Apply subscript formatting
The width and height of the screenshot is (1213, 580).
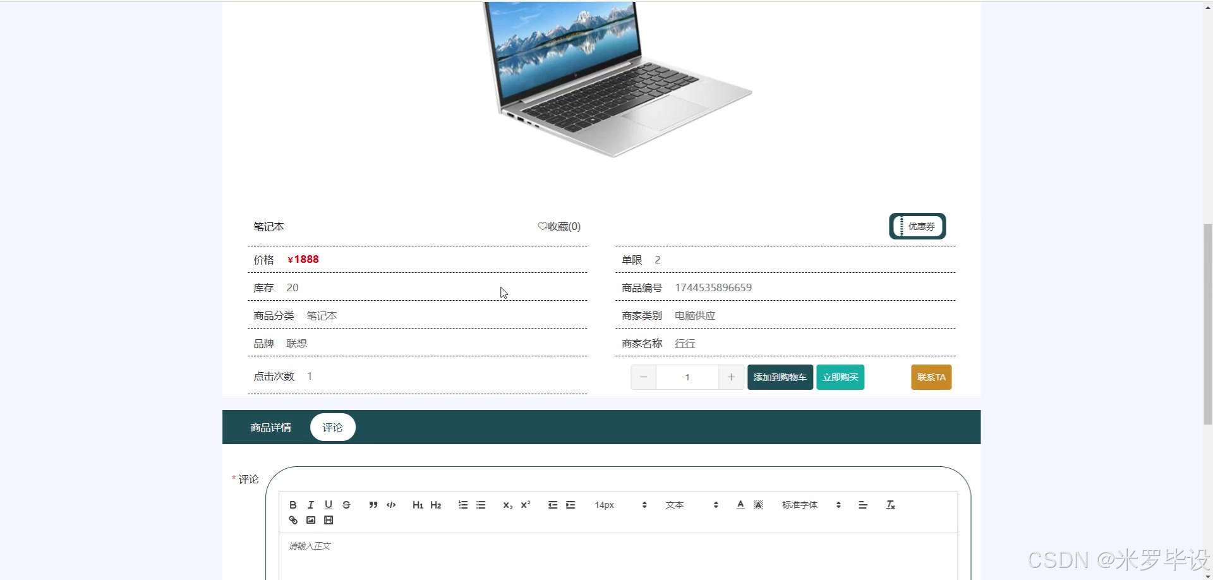point(508,505)
